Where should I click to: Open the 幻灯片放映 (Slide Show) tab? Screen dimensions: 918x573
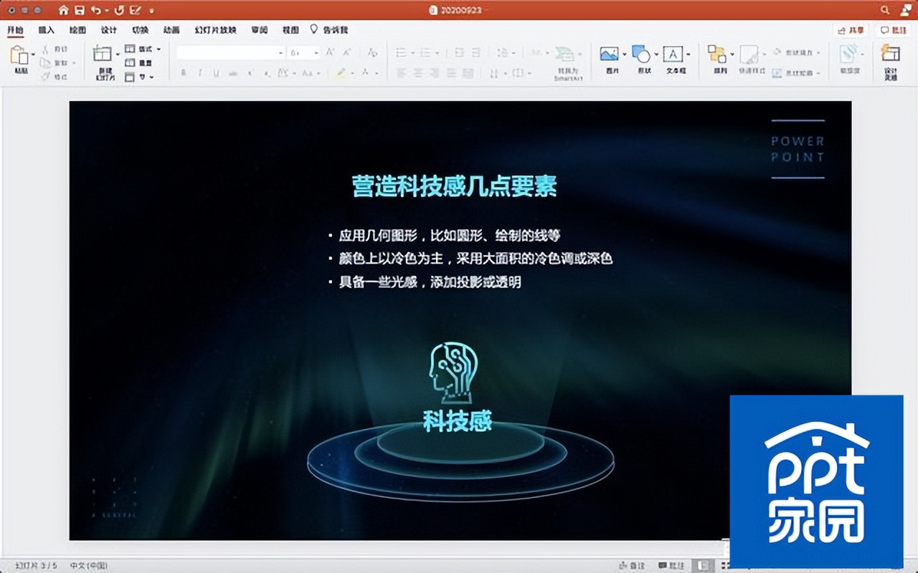[x=215, y=30]
